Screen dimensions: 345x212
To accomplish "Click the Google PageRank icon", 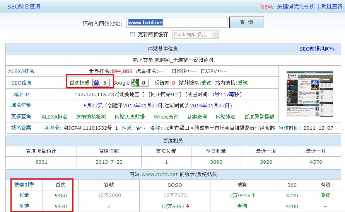I will coord(140,83).
